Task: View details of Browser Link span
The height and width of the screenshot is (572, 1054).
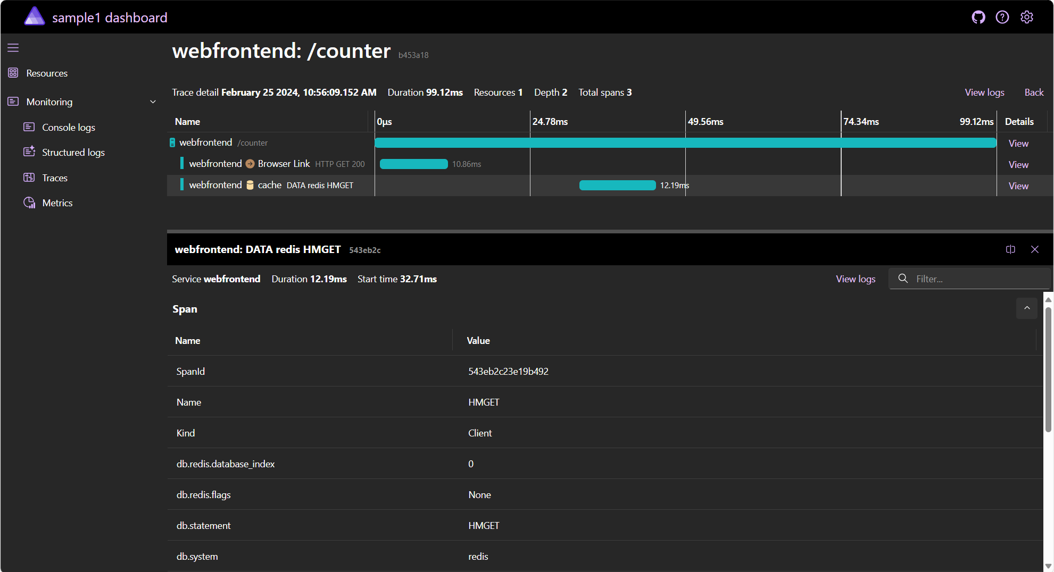Action: pyautogui.click(x=1018, y=165)
